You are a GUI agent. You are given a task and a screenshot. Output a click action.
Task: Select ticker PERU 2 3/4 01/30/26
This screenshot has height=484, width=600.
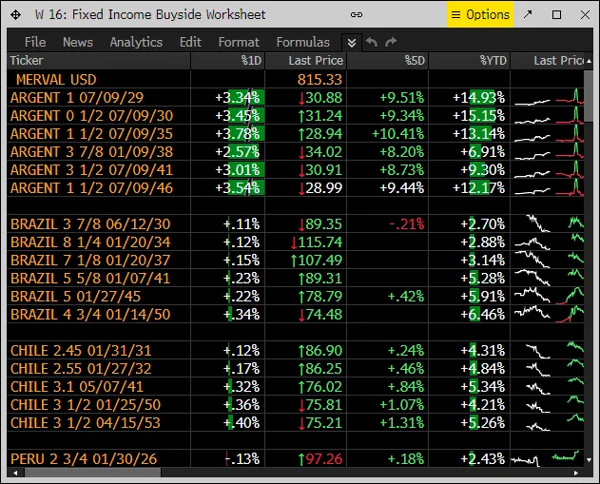point(84,459)
